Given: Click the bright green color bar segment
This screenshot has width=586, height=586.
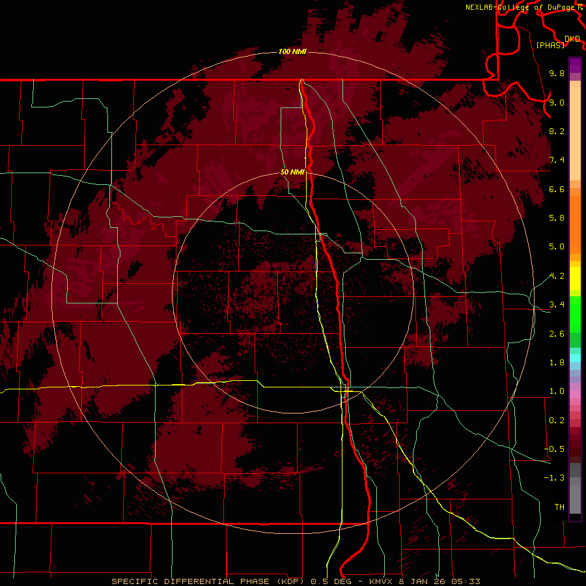Looking at the screenshot, I should [575, 313].
